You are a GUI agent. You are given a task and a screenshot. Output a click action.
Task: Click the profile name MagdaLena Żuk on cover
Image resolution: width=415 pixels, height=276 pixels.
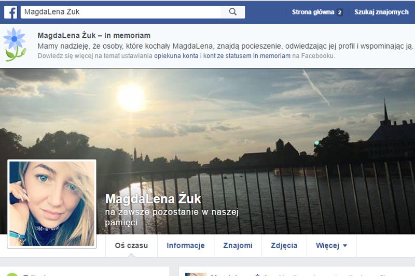pyautogui.click(x=153, y=199)
